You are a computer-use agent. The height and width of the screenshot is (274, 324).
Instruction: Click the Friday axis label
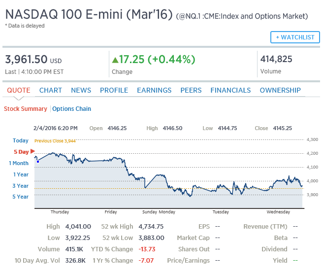111,212
